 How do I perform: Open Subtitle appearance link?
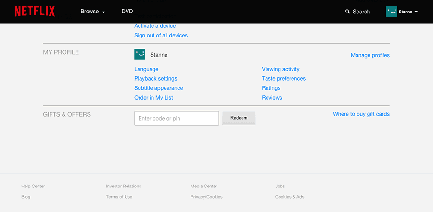tap(159, 88)
